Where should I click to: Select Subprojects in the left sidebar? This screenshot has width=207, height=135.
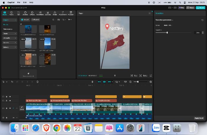pos(8,29)
